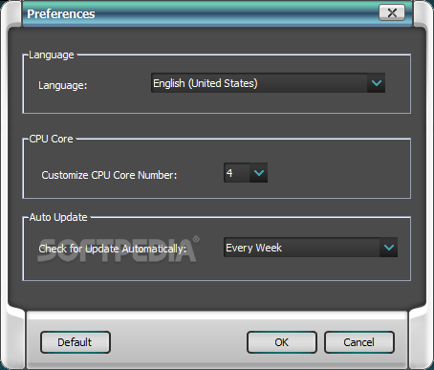Confirm preferences with OK button

point(282,342)
